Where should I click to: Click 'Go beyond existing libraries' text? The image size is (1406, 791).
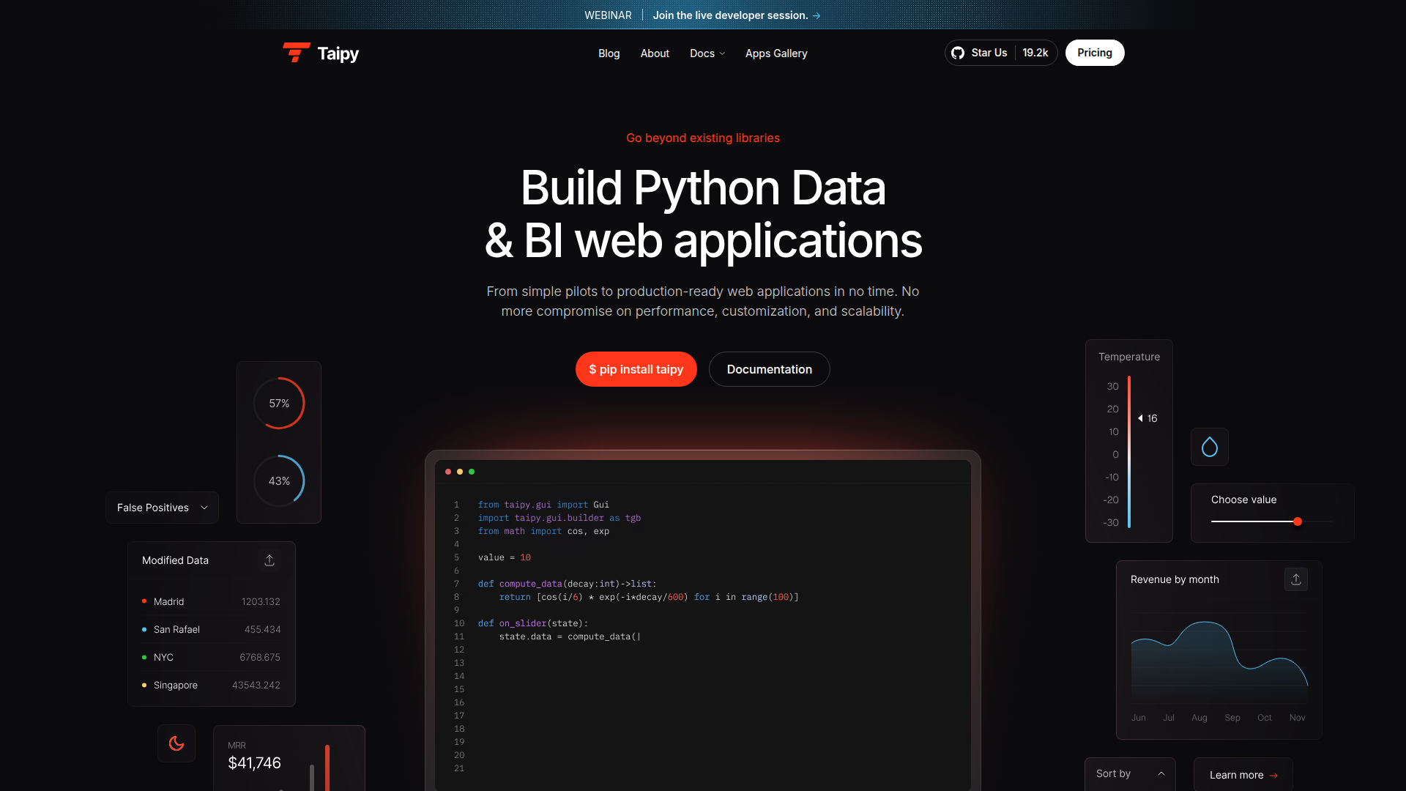tap(703, 138)
